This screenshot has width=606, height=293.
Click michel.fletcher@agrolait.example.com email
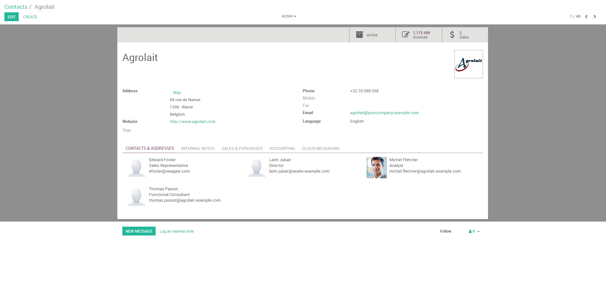coord(425,171)
